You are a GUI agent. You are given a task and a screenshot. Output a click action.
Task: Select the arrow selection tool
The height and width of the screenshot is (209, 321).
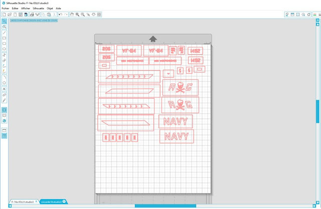tap(5, 22)
